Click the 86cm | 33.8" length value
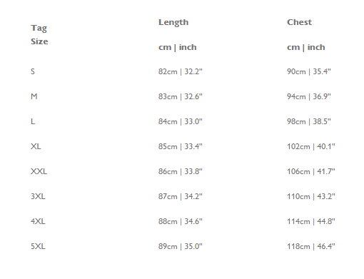 tap(181, 171)
